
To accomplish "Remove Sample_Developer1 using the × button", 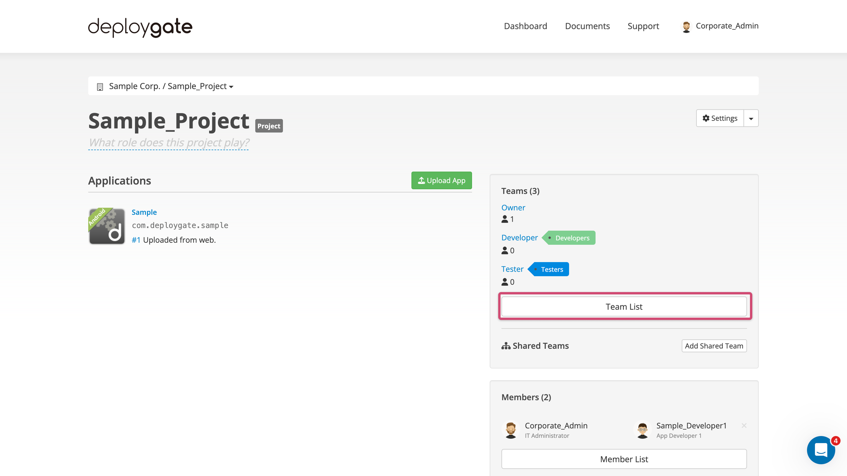I will (744, 425).
